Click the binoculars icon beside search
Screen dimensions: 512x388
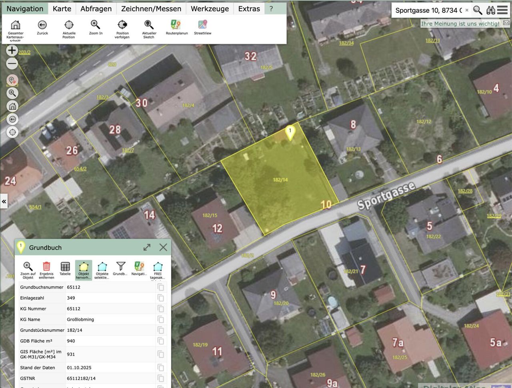click(490, 10)
